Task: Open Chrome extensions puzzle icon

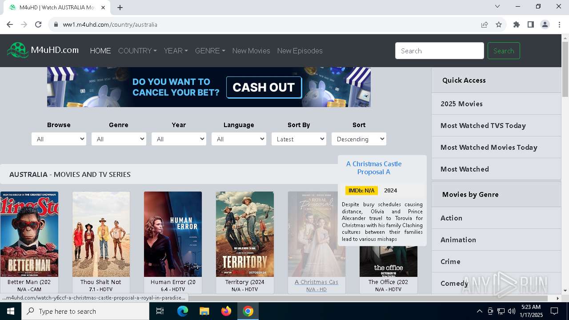Action: click(x=517, y=24)
